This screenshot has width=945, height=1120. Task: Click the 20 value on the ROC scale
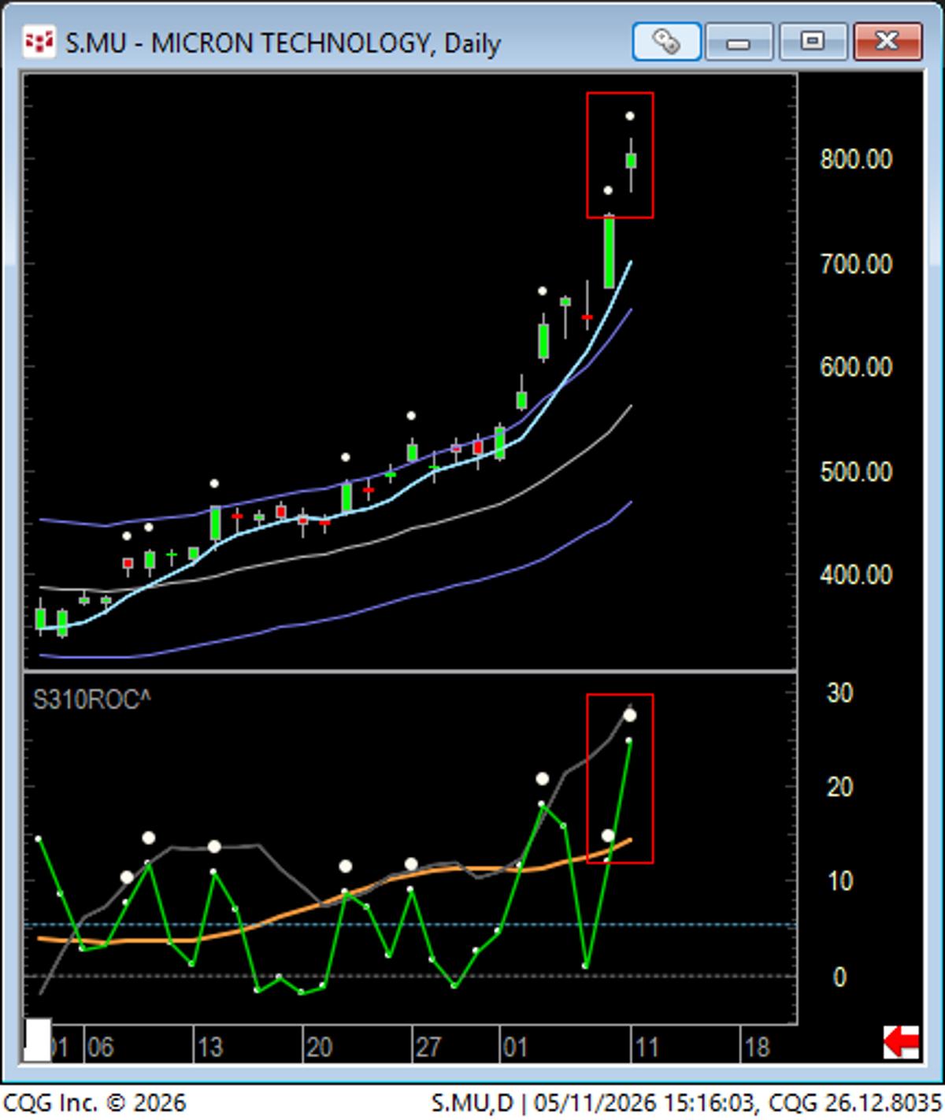coord(839,787)
